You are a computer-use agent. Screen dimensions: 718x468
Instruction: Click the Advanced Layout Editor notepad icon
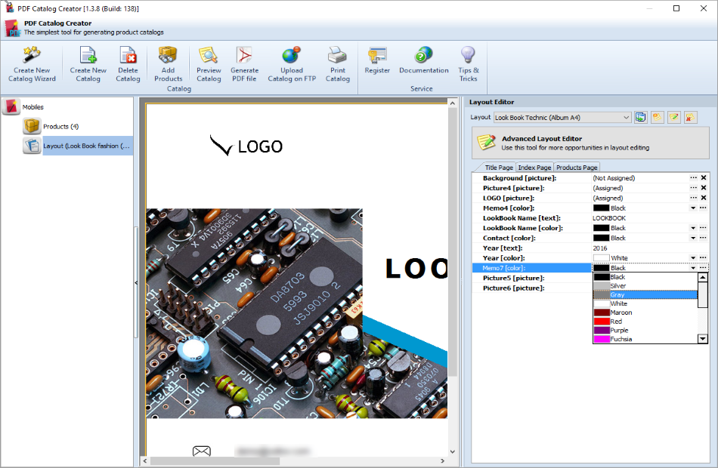pos(486,142)
